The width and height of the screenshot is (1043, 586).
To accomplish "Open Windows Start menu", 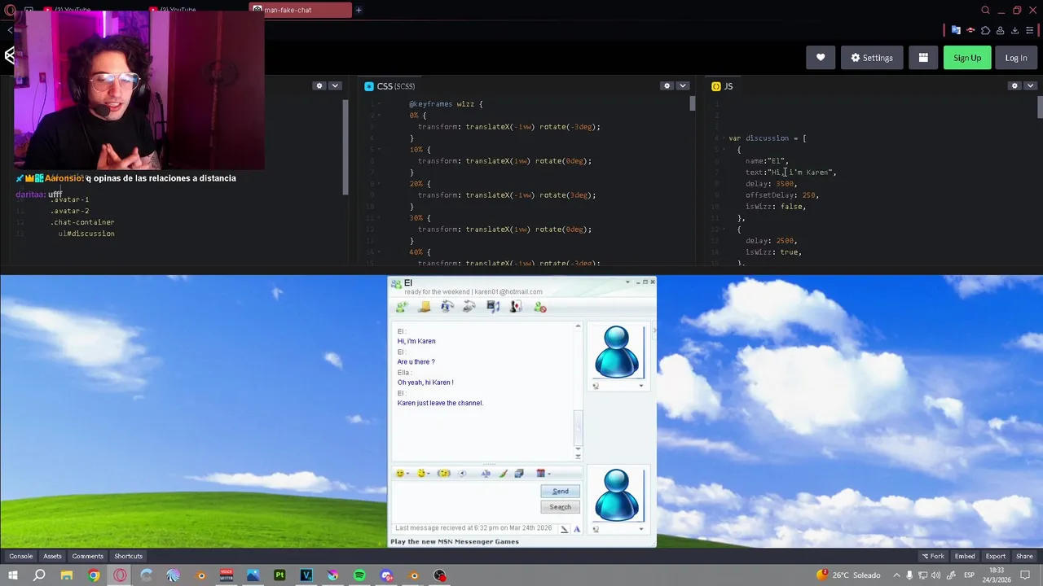I will (x=12, y=575).
